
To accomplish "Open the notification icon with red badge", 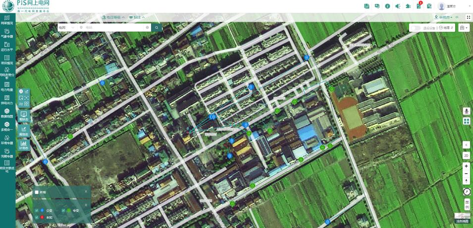I will [419, 6].
